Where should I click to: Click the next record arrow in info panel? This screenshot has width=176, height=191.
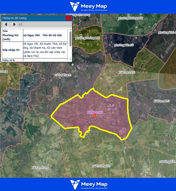(14, 25)
